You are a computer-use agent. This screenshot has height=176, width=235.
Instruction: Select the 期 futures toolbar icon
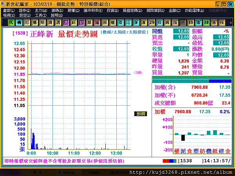(x=42, y=23)
